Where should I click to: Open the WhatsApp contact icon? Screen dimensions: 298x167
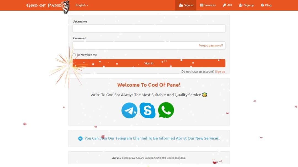point(166,110)
